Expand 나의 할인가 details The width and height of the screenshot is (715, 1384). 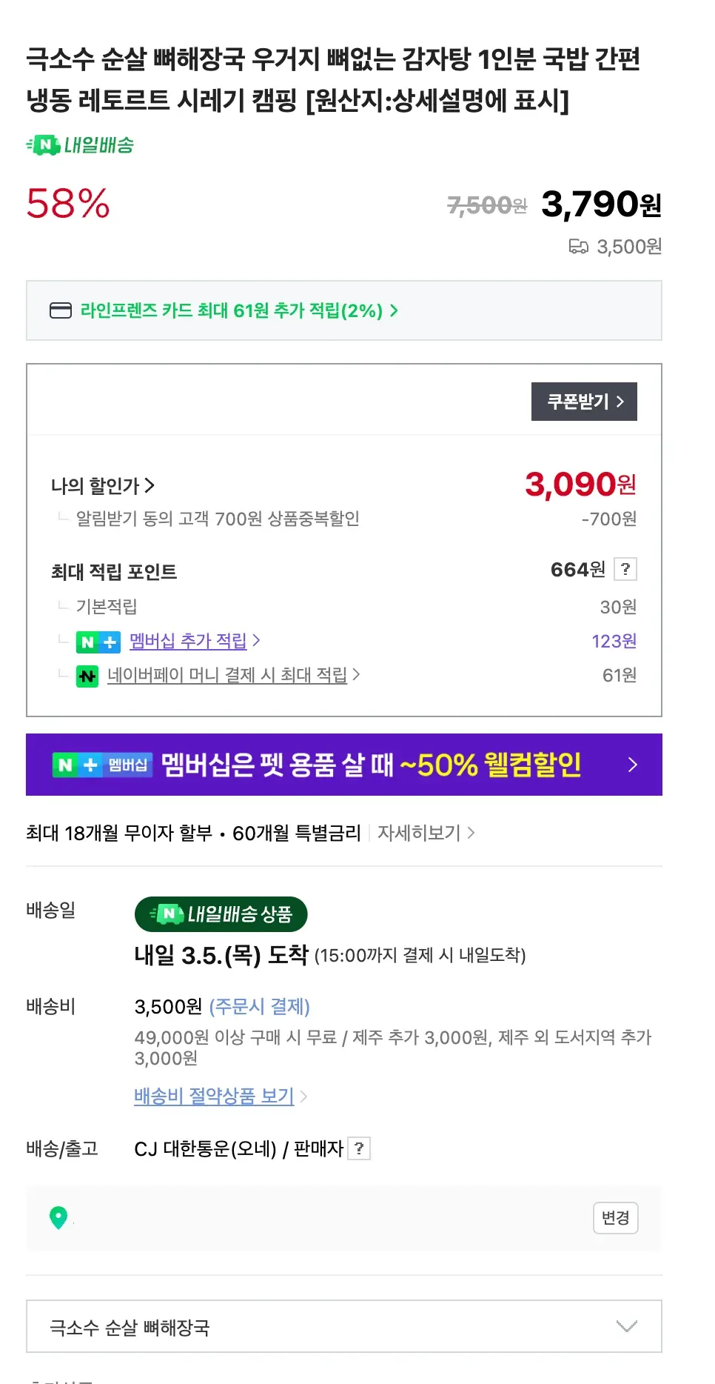click(x=103, y=486)
